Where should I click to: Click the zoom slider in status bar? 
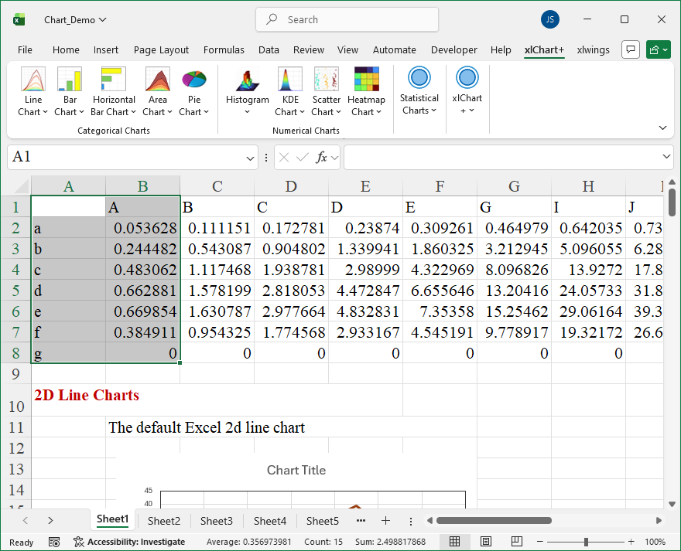click(x=586, y=542)
